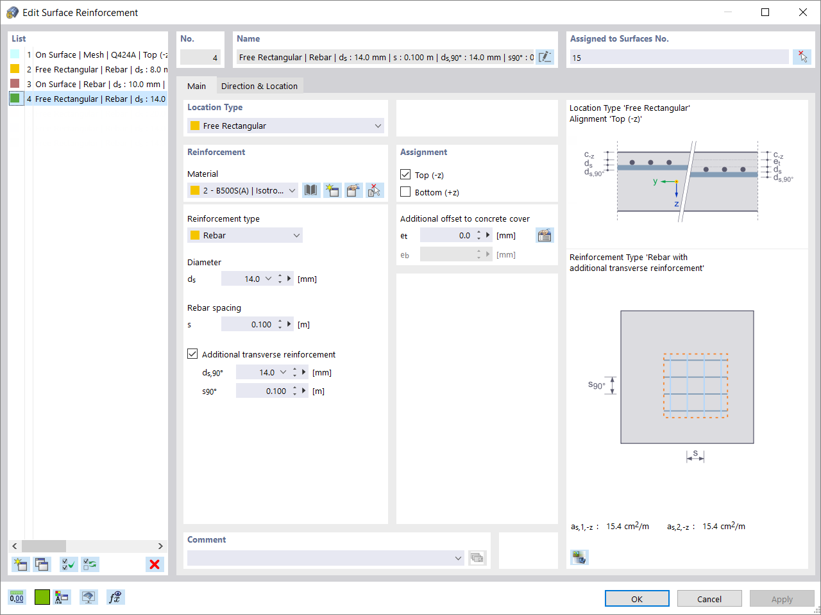This screenshot has height=615, width=821.
Task: Switch to the Direction & Location tab
Action: [x=259, y=86]
